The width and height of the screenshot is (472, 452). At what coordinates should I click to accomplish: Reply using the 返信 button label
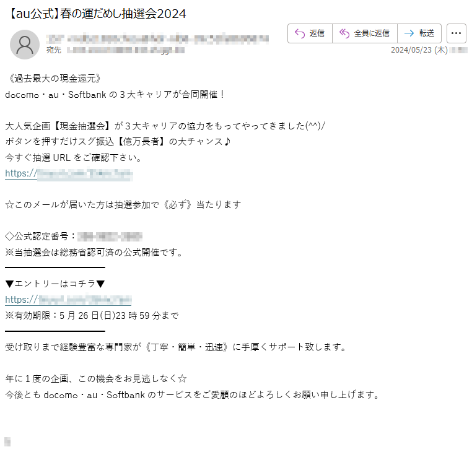pos(317,33)
